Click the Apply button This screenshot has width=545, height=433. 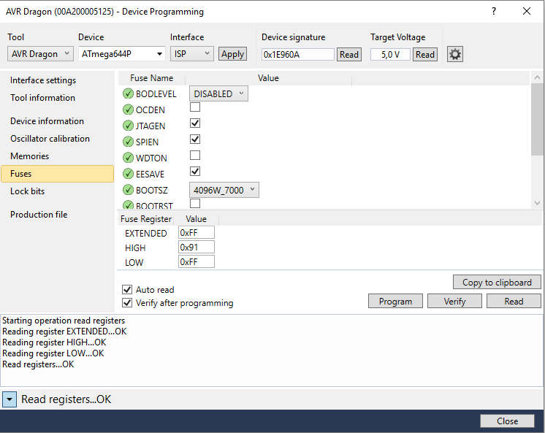point(232,54)
